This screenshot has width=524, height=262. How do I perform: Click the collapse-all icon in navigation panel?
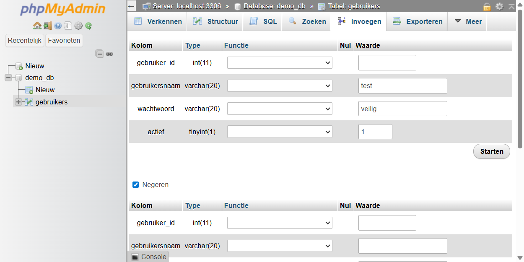click(99, 54)
